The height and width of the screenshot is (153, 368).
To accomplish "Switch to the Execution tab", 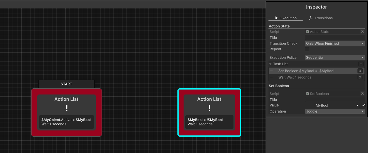I will coord(285,18).
